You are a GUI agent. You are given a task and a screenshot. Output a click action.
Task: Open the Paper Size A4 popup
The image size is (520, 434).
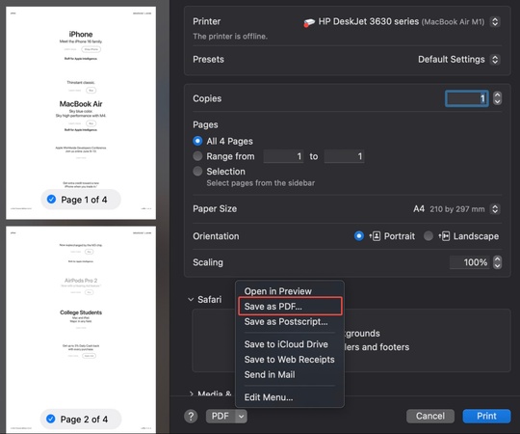click(x=495, y=209)
